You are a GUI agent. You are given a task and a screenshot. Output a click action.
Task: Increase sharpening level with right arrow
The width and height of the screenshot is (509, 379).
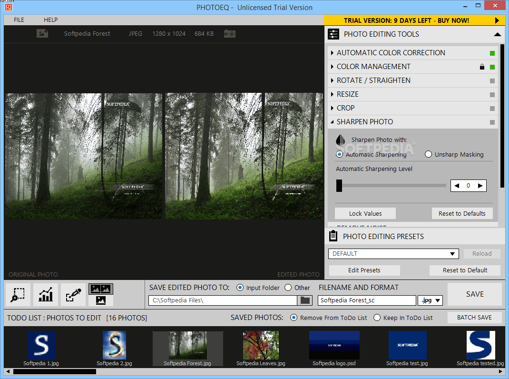coord(480,186)
